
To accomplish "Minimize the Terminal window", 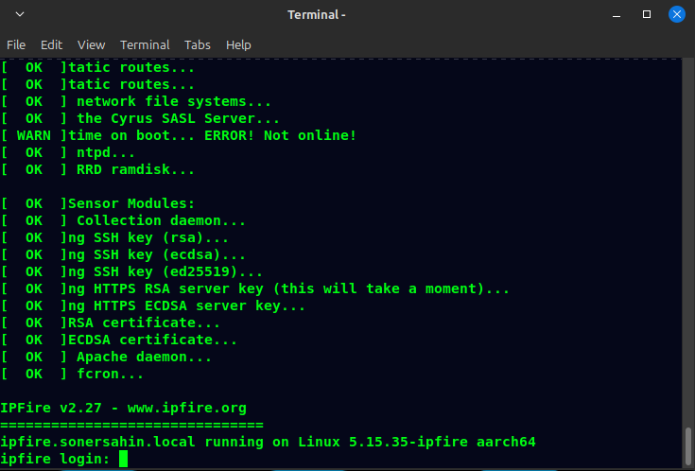I will click(618, 14).
